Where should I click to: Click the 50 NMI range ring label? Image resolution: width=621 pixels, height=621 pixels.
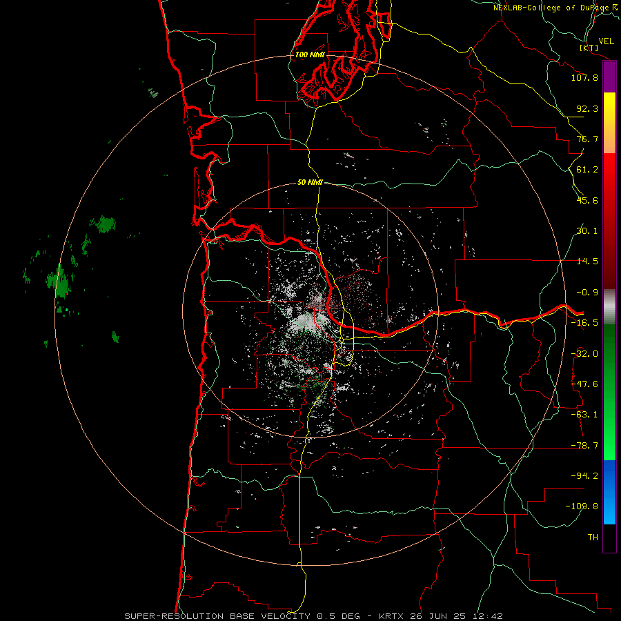[310, 183]
